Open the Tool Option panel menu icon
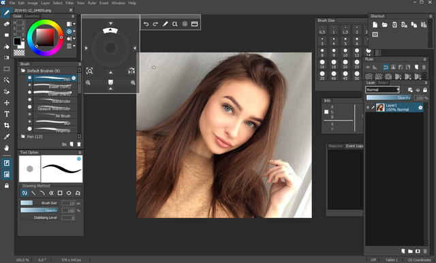 [80, 153]
